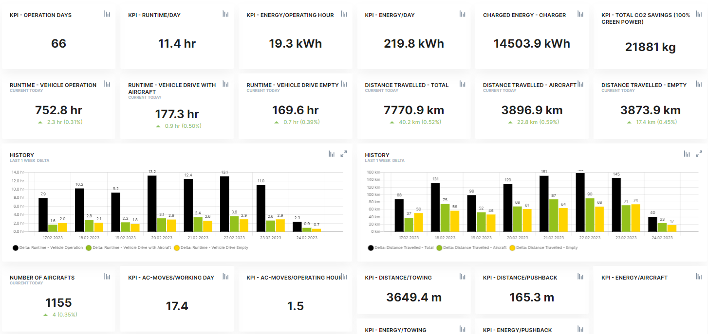Expand the distance History chart to fullscreen

coord(699,154)
